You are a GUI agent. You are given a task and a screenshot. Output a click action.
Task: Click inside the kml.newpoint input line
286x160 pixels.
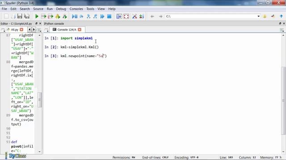pyautogui.click(x=84, y=56)
